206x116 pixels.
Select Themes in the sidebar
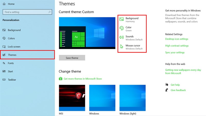click(x=27, y=55)
